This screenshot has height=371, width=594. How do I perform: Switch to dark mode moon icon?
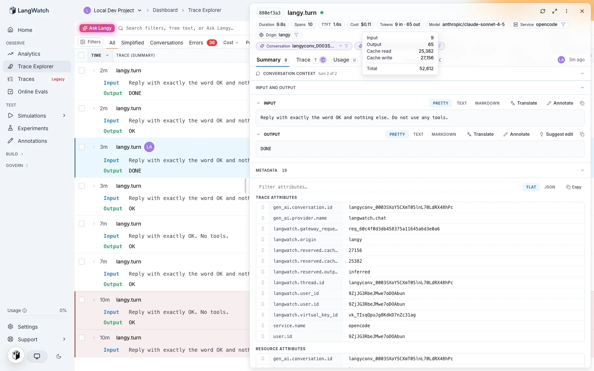pyautogui.click(x=59, y=356)
